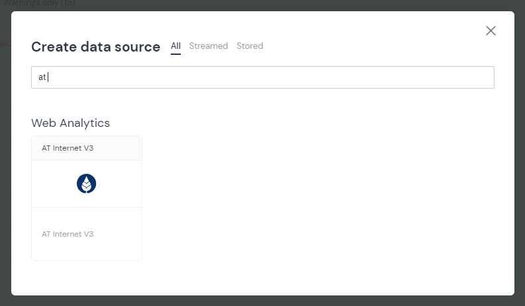Screen dimensions: 525x306
Task: Focus the data source search field
Action: [263, 77]
